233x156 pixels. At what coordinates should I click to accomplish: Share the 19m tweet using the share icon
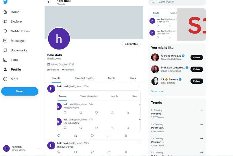[x=109, y=152]
